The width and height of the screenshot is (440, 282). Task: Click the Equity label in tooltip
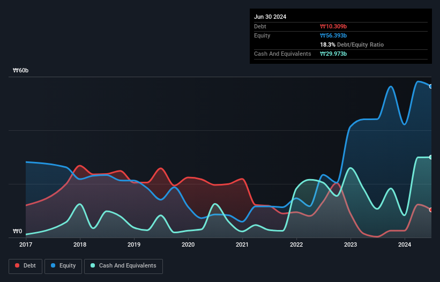(262, 35)
